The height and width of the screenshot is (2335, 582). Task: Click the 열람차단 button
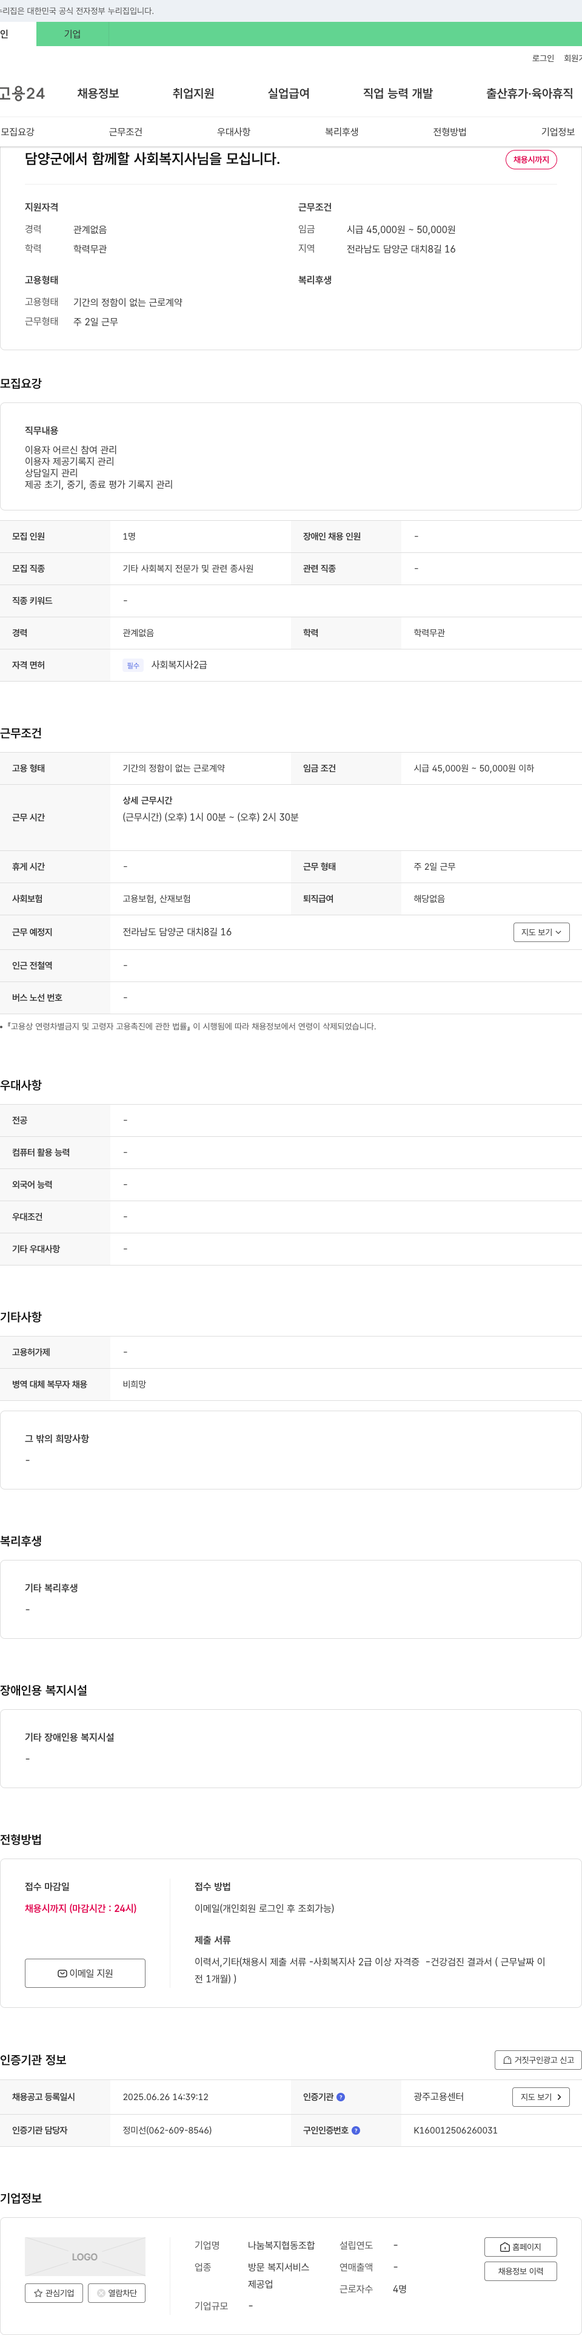(x=117, y=2293)
